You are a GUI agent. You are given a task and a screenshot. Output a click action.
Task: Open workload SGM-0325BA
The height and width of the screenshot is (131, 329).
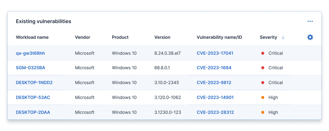pyautogui.click(x=30, y=68)
